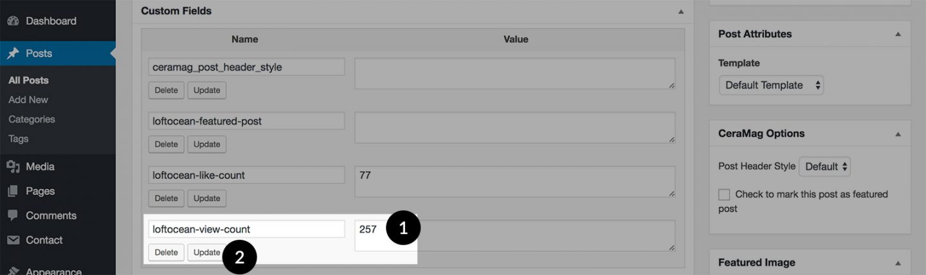Open the Post Header Style dropdown
Image resolution: width=926 pixels, height=275 pixels.
[824, 167]
